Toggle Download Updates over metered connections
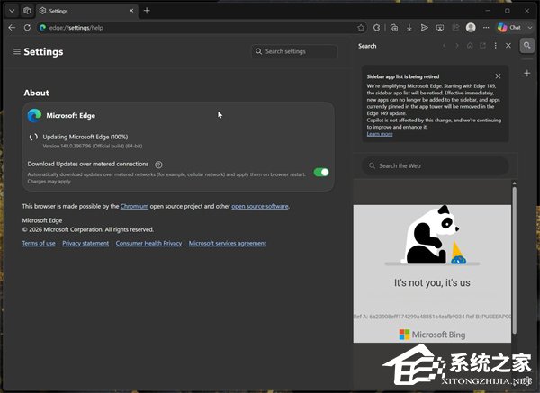 (321, 172)
